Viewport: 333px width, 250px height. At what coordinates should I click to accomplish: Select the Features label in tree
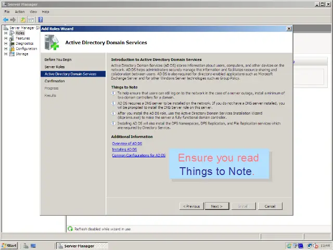point(23,38)
